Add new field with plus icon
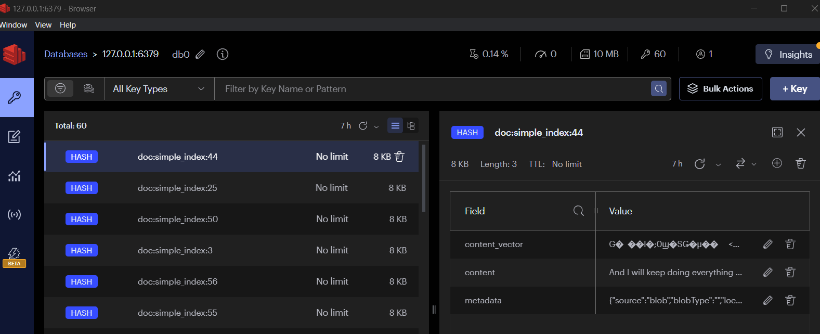This screenshot has height=334, width=820. (777, 164)
